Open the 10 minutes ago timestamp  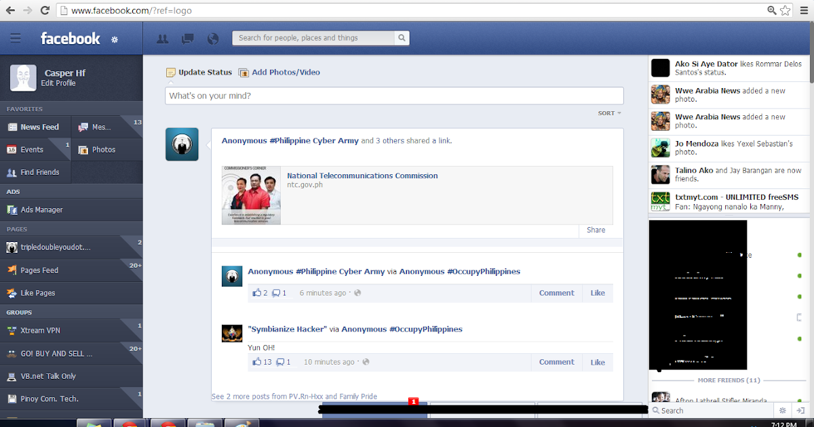pos(329,362)
